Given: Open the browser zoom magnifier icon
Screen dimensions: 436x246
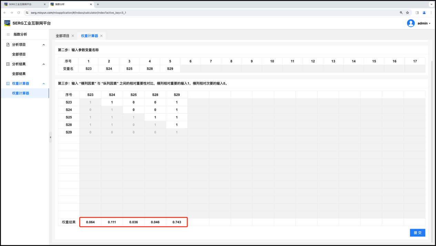Looking at the screenshot, I should pos(401,12).
